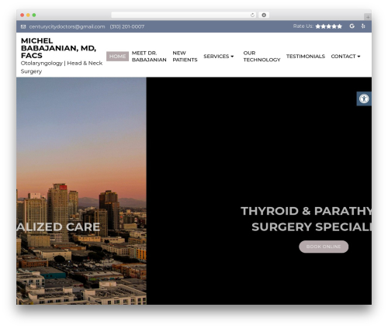The height and width of the screenshot is (328, 388).
Task: Click the Otolaryngology | Head & Neck Surgery tagline
Action: click(x=61, y=67)
